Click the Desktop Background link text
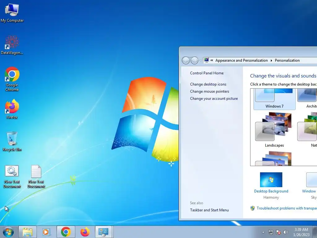This screenshot has width=317, height=238. click(271, 191)
